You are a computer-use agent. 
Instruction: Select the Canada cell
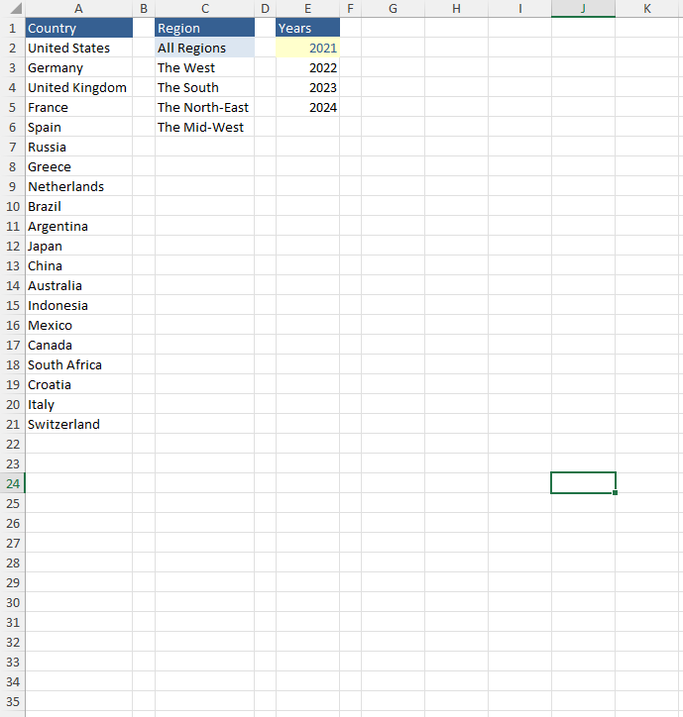78,345
